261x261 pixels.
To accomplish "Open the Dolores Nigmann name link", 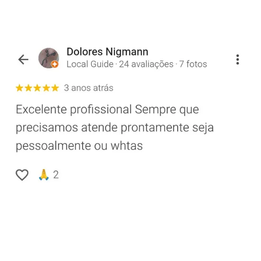I will (x=107, y=52).
